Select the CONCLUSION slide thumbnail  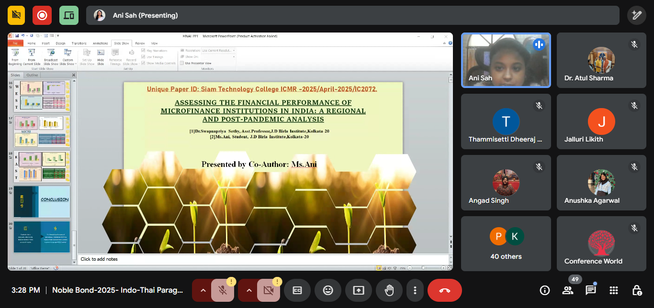[x=42, y=202]
